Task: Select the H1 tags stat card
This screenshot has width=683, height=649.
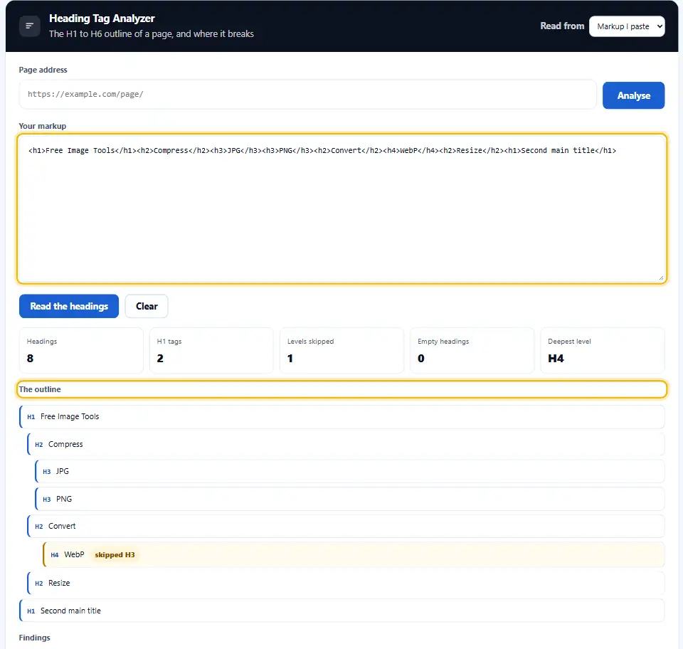Action: coord(211,351)
